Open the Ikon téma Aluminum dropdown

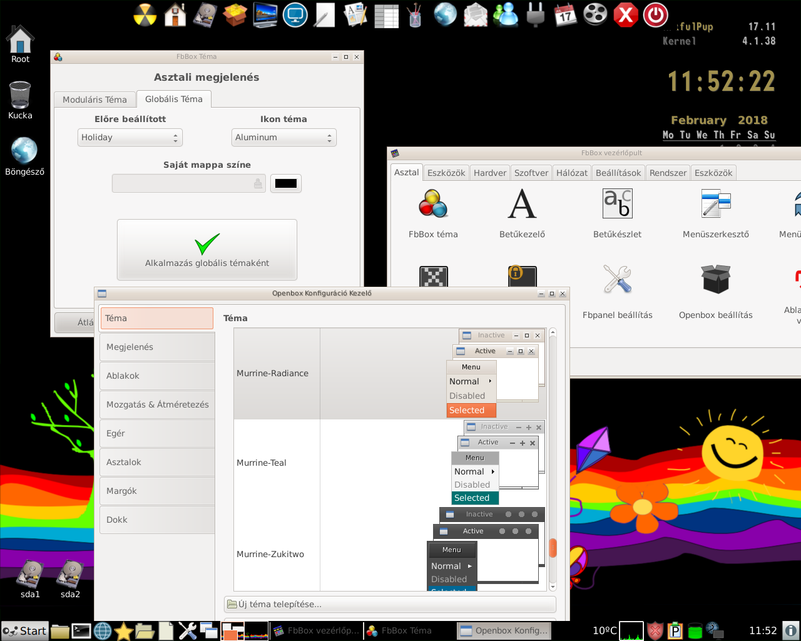284,137
